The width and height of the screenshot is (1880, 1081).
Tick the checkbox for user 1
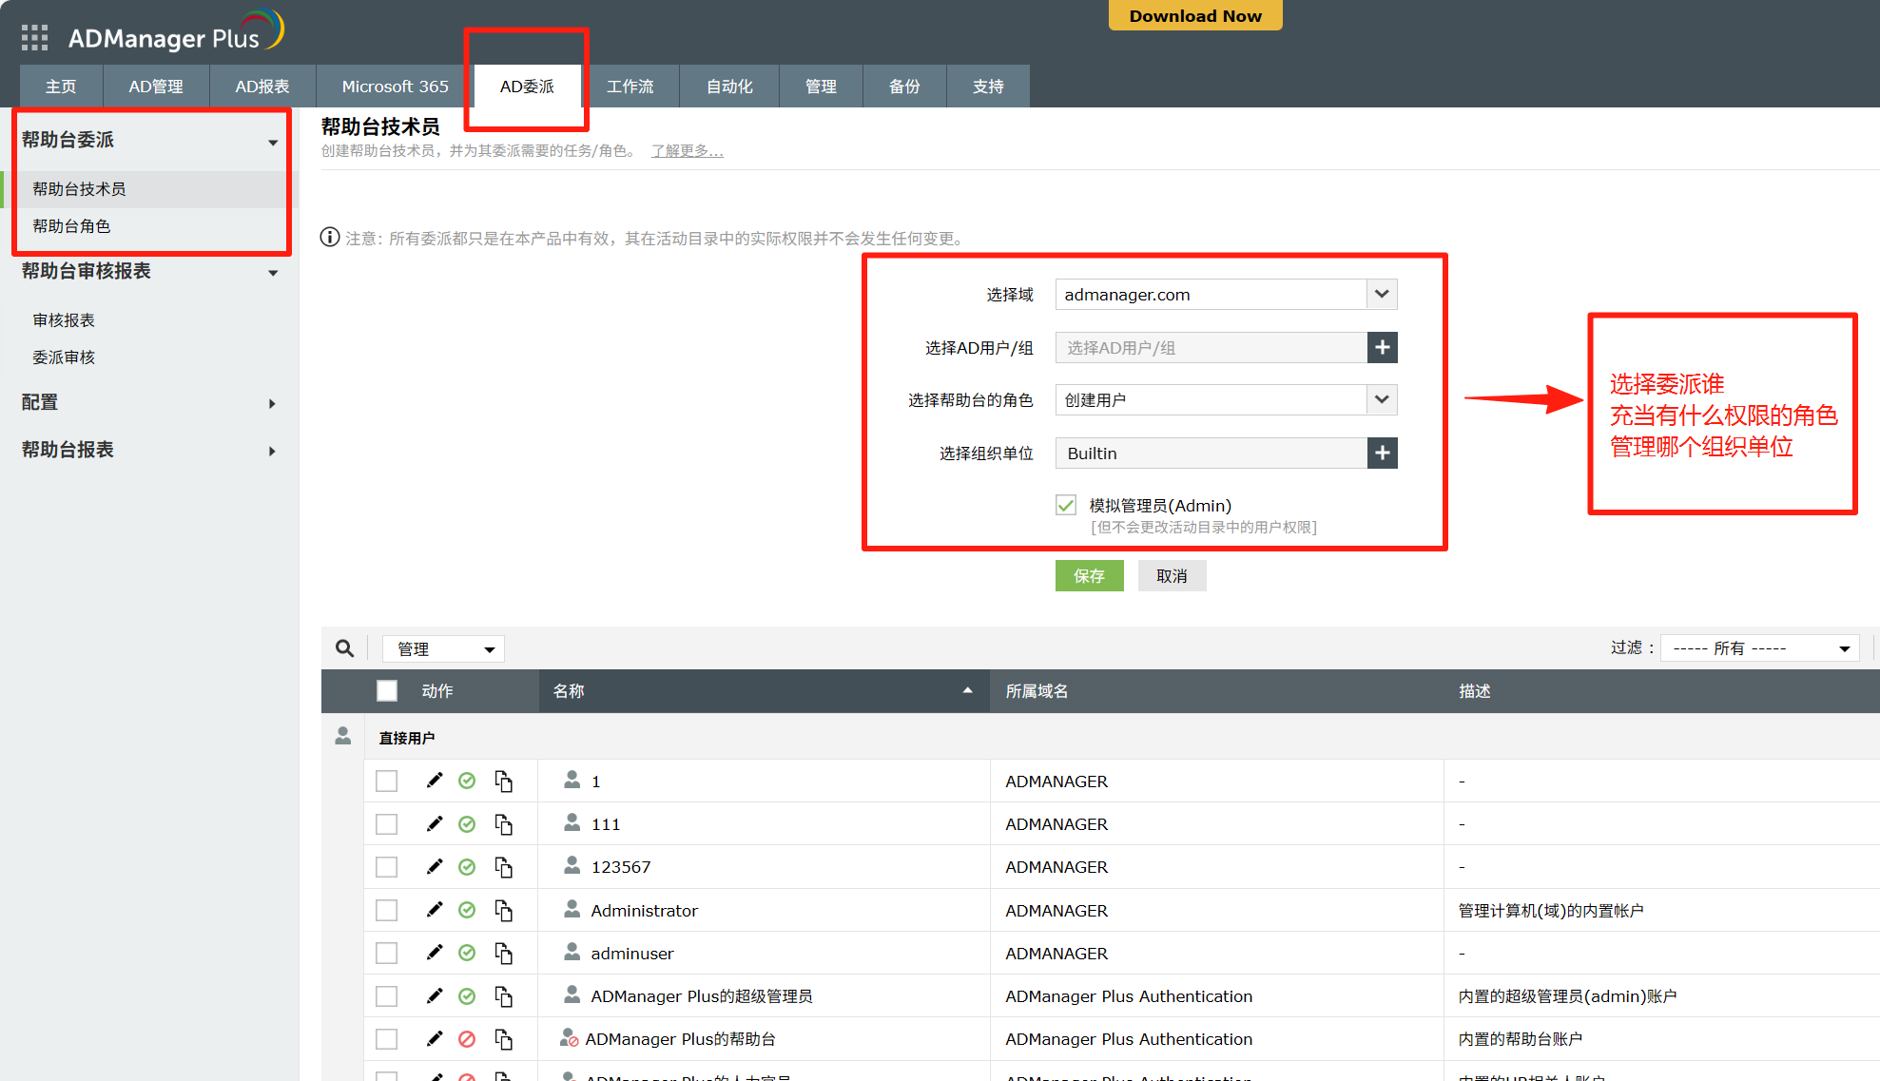(386, 781)
